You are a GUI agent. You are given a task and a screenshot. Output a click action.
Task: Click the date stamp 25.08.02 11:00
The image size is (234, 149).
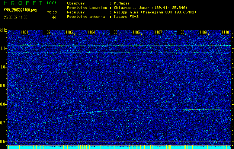[x=16, y=18]
